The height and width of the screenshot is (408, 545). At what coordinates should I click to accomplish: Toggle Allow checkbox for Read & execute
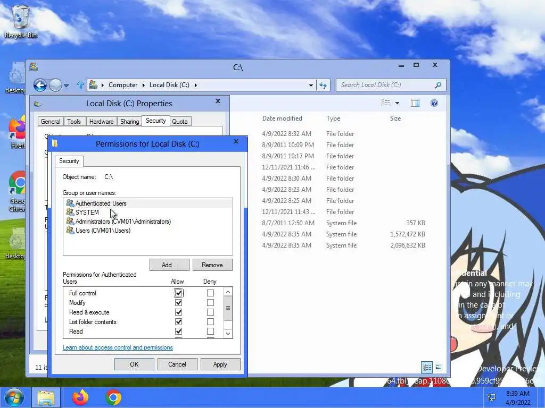pyautogui.click(x=179, y=312)
